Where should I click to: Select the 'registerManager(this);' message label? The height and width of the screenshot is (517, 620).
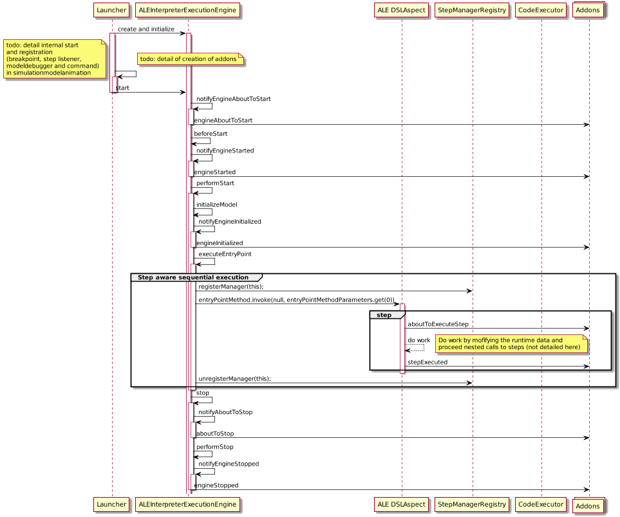tap(230, 286)
